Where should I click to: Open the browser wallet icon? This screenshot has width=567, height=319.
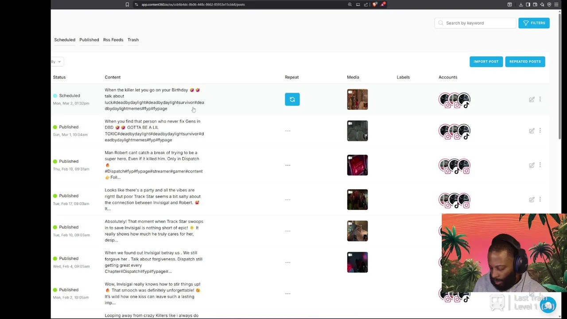535,4
